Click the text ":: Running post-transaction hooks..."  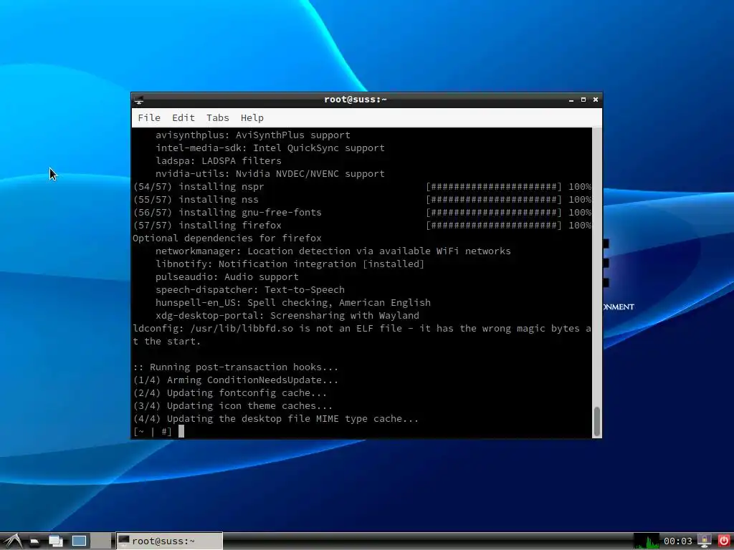235,367
